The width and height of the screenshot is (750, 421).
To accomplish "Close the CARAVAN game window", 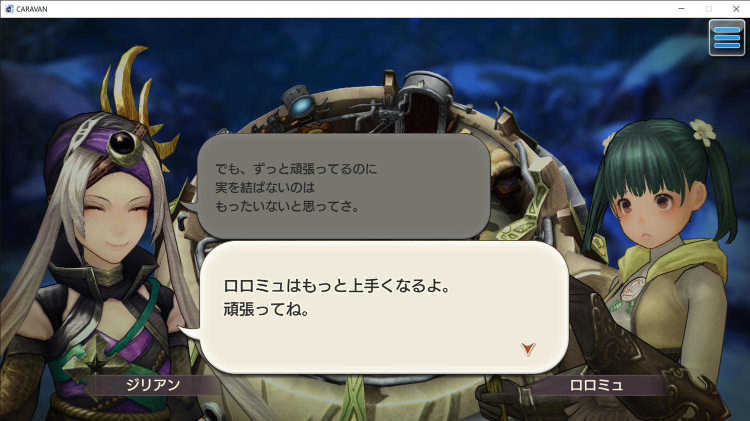I will [x=736, y=9].
